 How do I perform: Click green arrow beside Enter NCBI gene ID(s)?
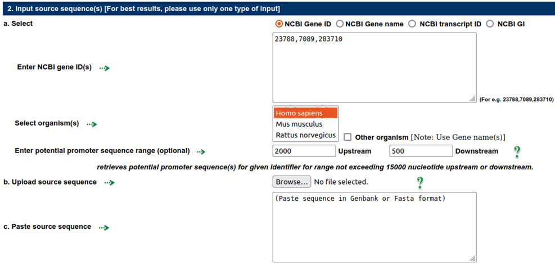(105, 68)
